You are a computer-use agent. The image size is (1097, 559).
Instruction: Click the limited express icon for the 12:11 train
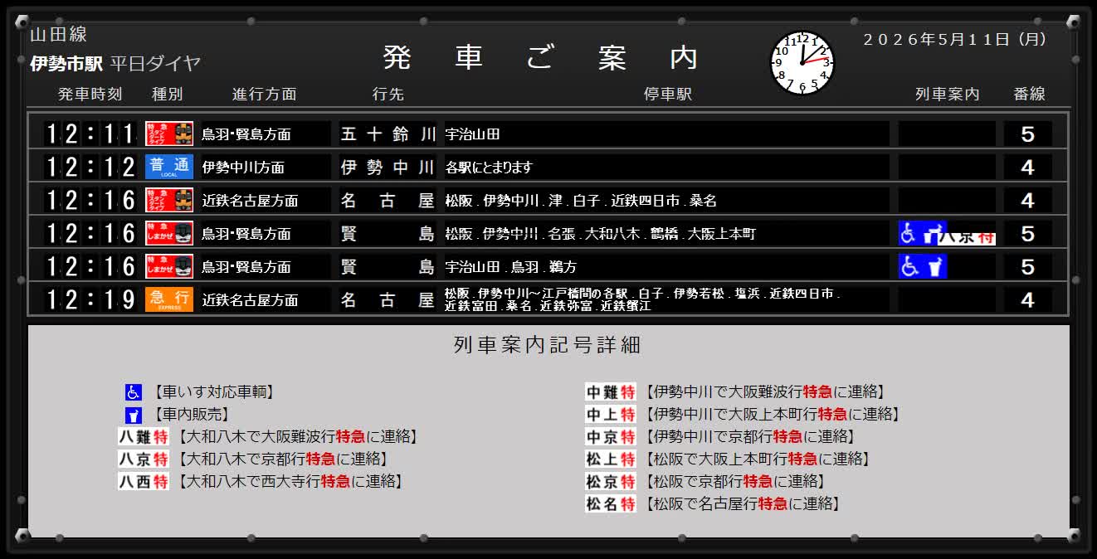[x=169, y=134]
